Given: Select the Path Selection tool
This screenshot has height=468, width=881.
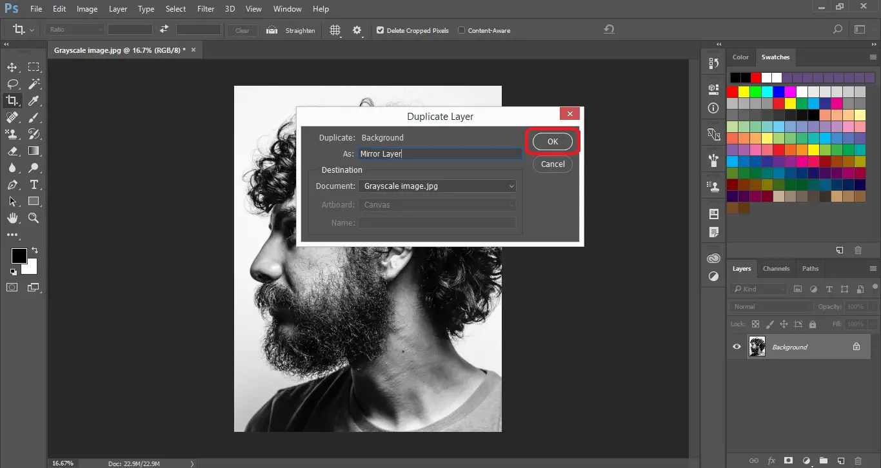Looking at the screenshot, I should (12, 202).
